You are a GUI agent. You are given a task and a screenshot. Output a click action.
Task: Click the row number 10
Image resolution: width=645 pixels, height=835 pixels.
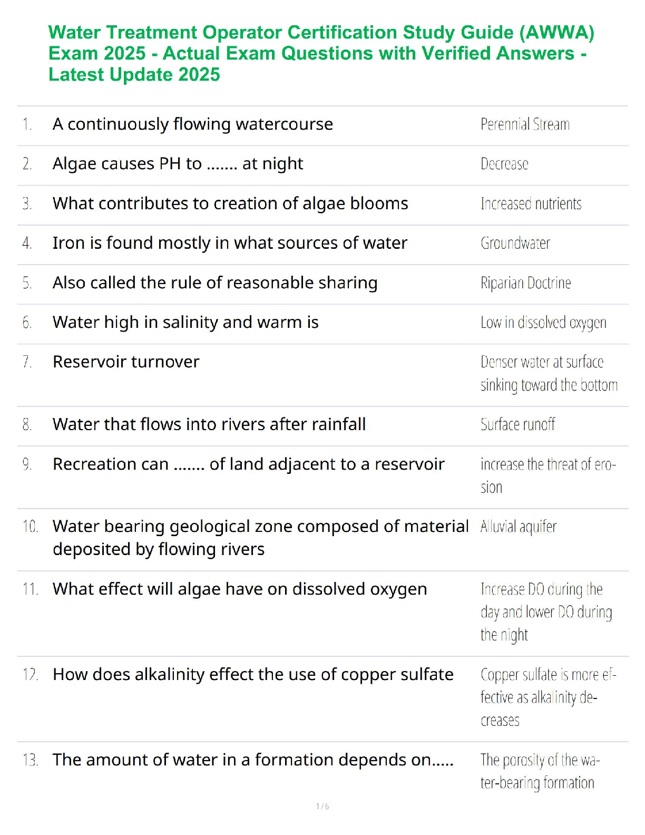[30, 527]
